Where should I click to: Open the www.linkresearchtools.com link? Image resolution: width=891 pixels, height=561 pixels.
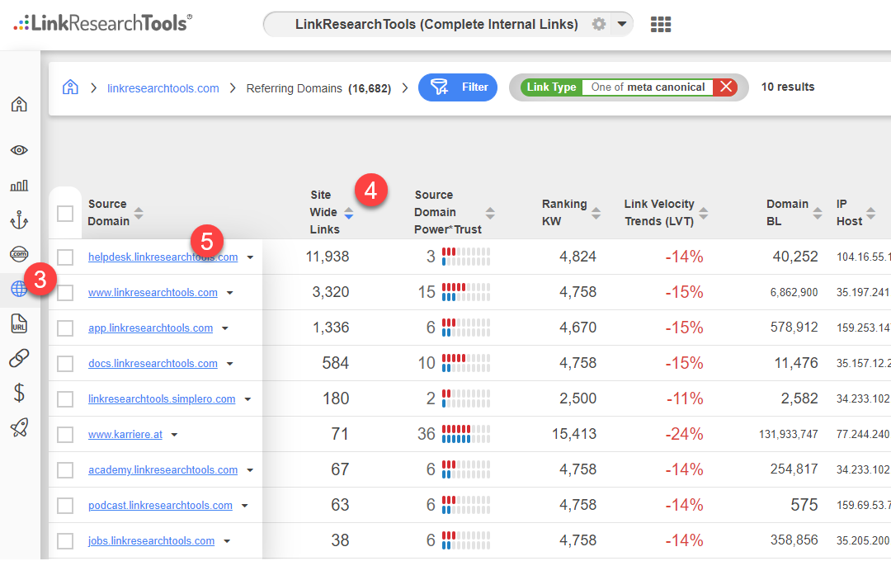click(x=153, y=292)
